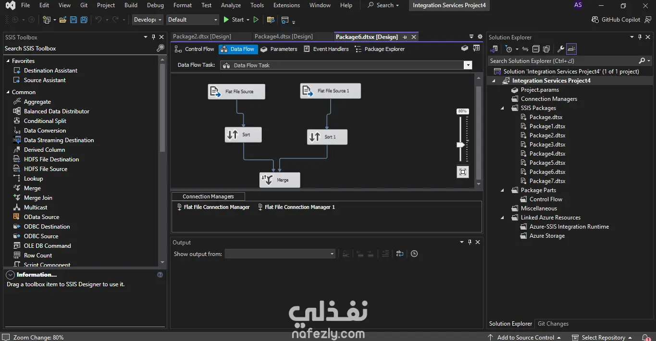Select Lookup in the SSIS Toolbox
The width and height of the screenshot is (656, 341).
[x=33, y=179]
